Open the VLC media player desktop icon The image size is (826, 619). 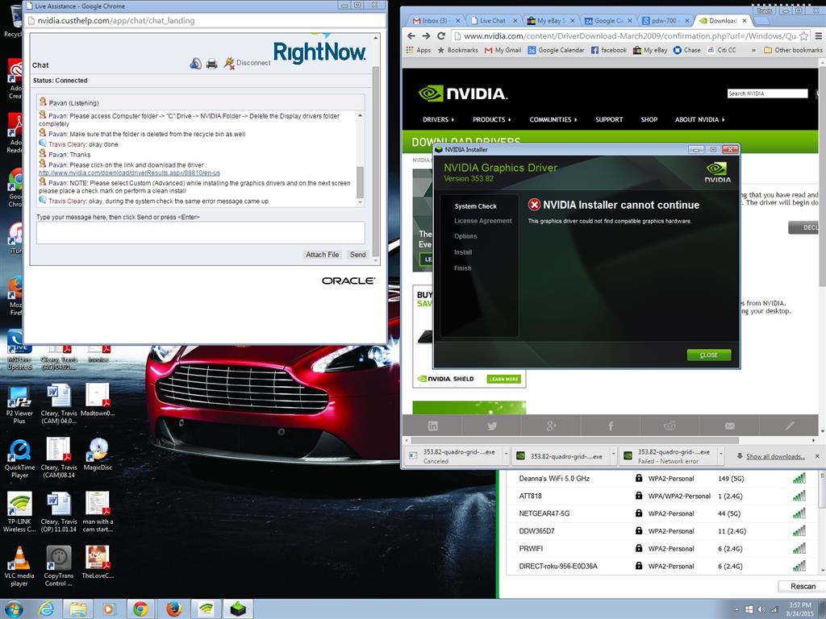pyautogui.click(x=19, y=567)
